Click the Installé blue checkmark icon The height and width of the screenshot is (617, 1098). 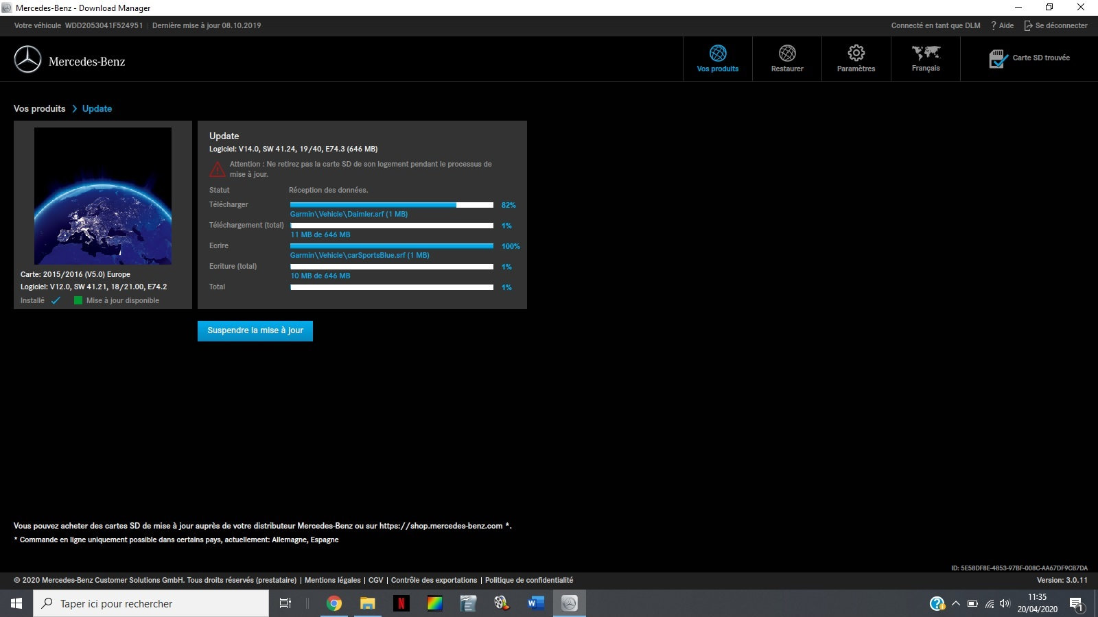(x=56, y=300)
